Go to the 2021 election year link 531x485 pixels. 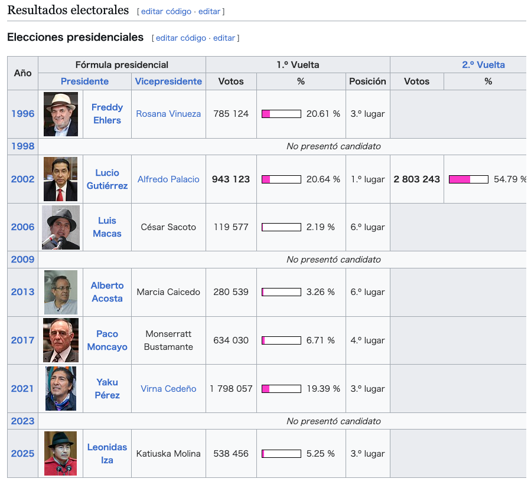tap(22, 389)
